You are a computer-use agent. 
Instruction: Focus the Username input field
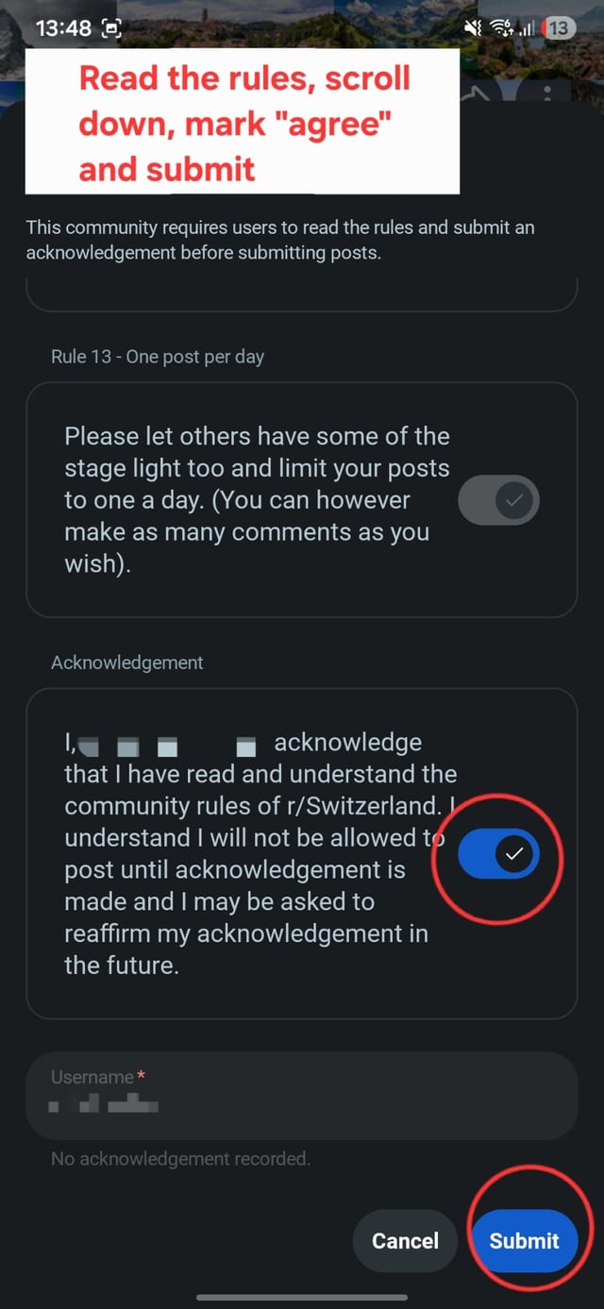[x=301, y=1096]
